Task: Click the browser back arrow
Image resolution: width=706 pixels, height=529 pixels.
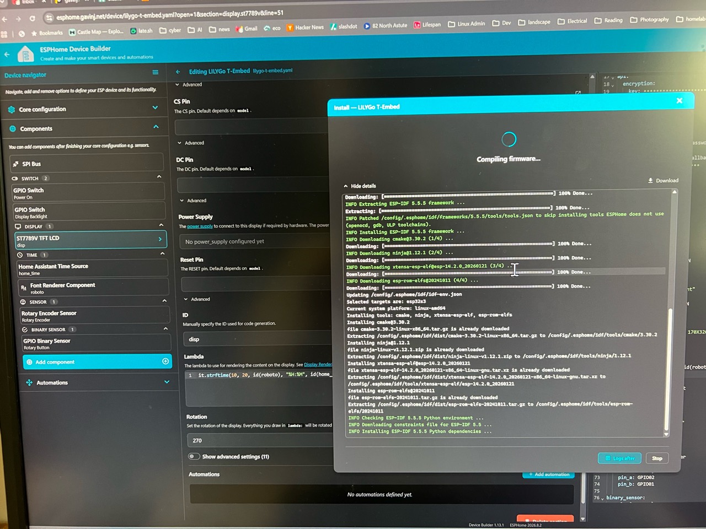Action: tap(5, 19)
